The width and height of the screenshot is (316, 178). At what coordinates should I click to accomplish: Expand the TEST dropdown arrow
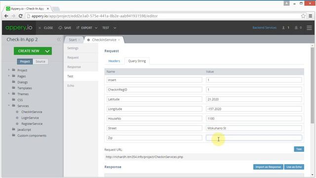click(115, 28)
